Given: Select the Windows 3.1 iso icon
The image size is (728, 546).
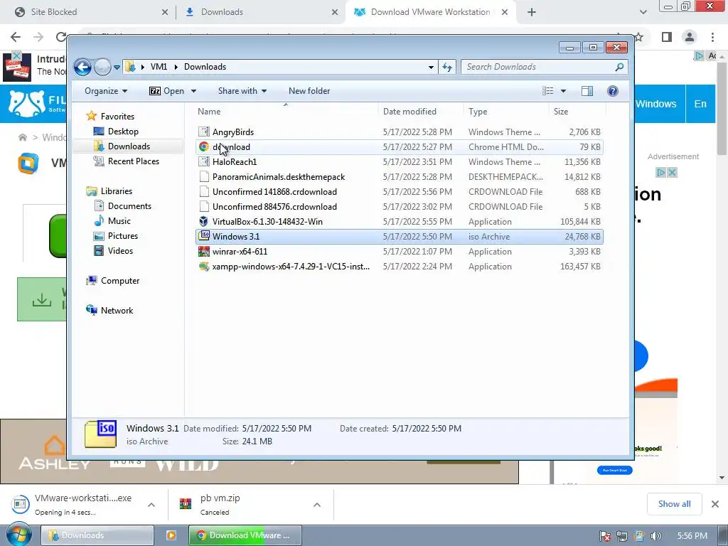Looking at the screenshot, I should point(203,236).
